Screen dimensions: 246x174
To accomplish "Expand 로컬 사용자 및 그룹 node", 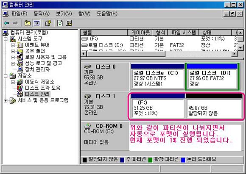I will click(x=13, y=57).
